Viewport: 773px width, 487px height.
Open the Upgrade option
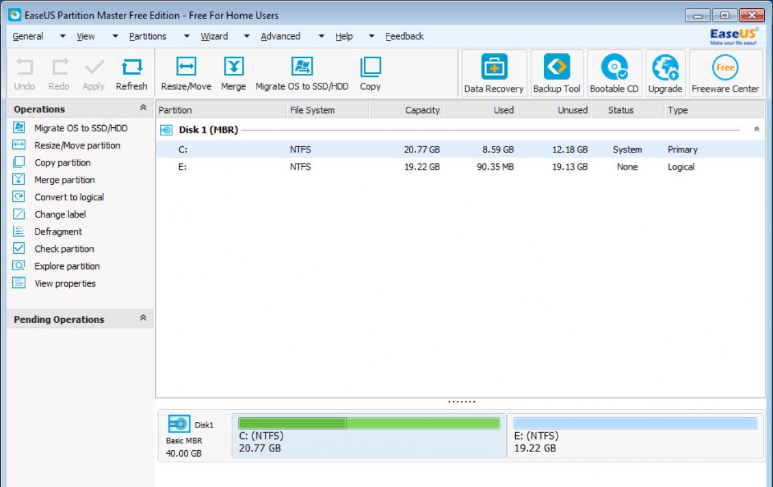point(665,73)
